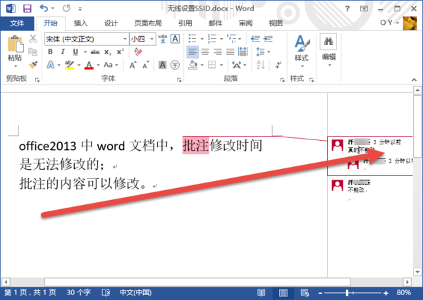Toggle Bold formatting
The image size is (423, 300).
pyautogui.click(x=50, y=51)
